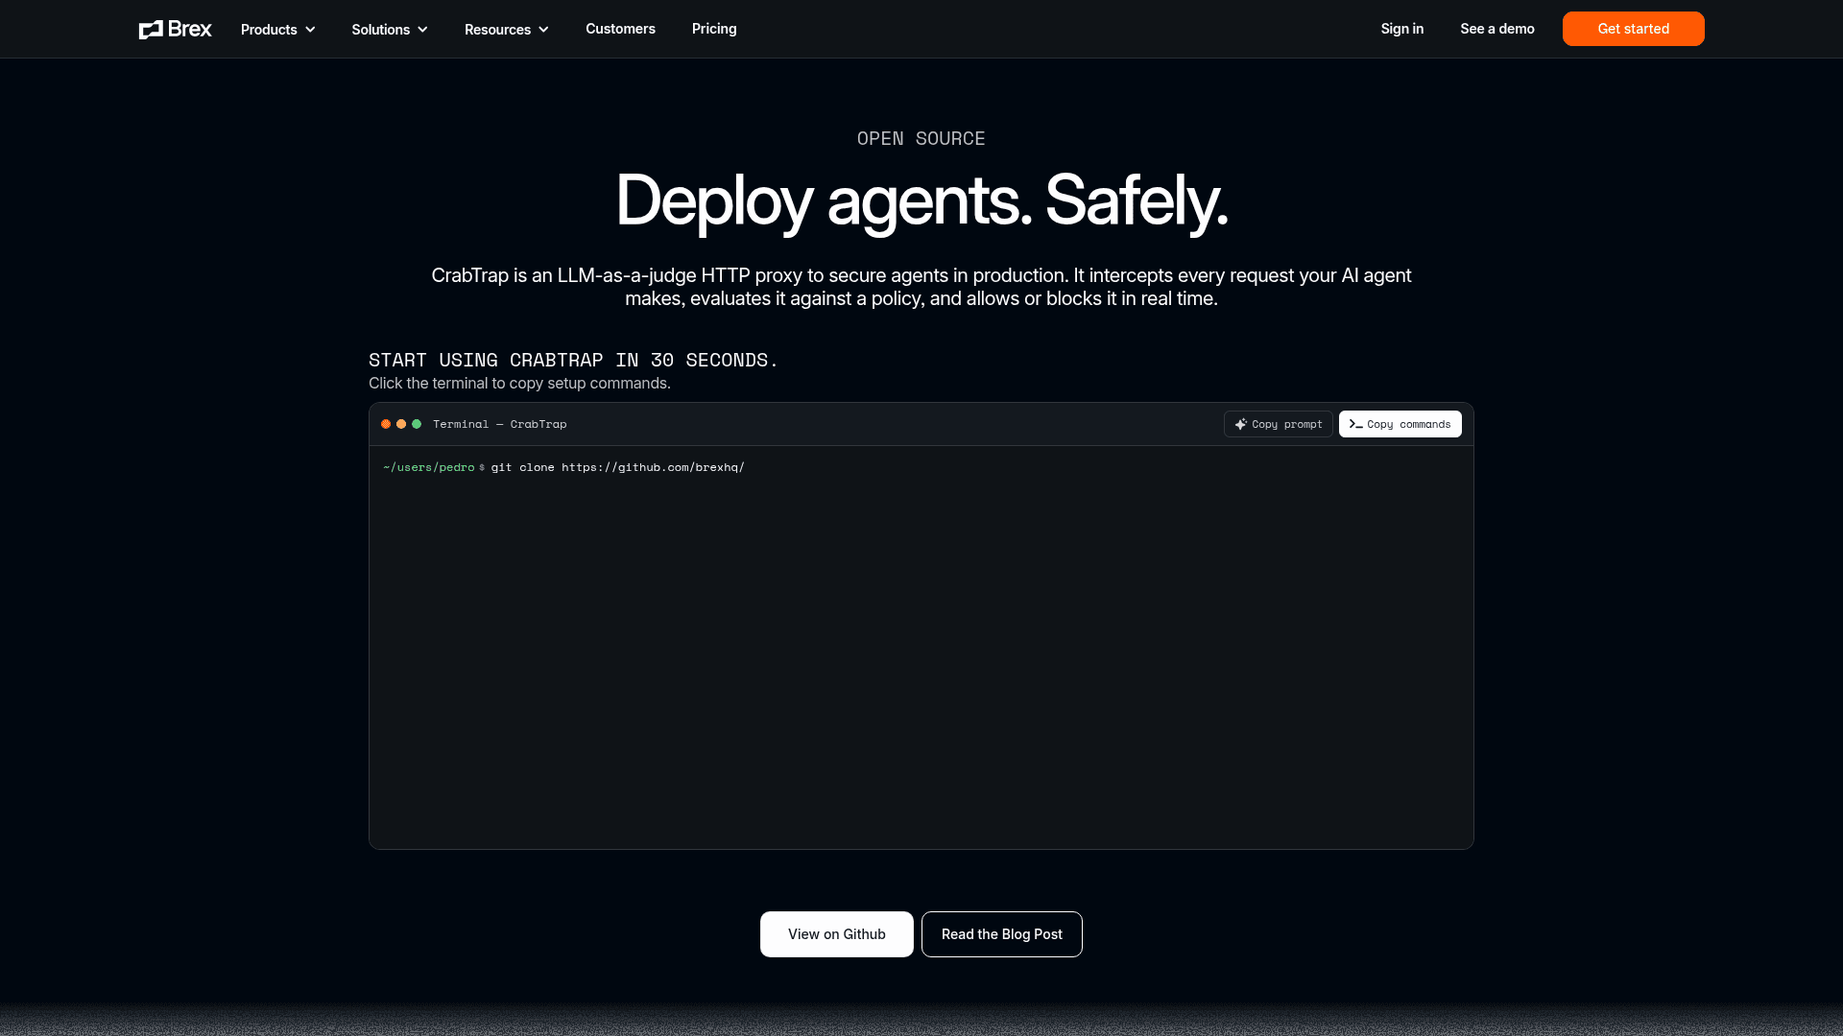
Task: Click the red terminal window dot
Action: click(386, 424)
